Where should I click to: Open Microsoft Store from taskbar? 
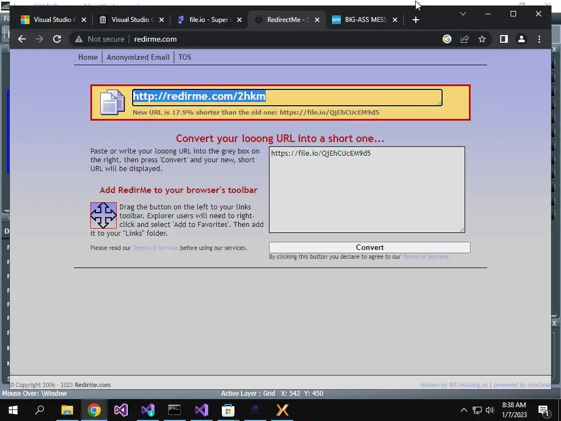228,410
